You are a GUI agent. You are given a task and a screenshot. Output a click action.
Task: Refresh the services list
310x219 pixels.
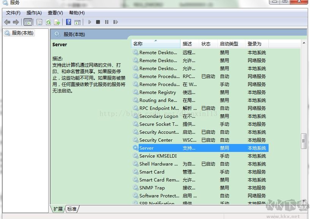click(48, 22)
